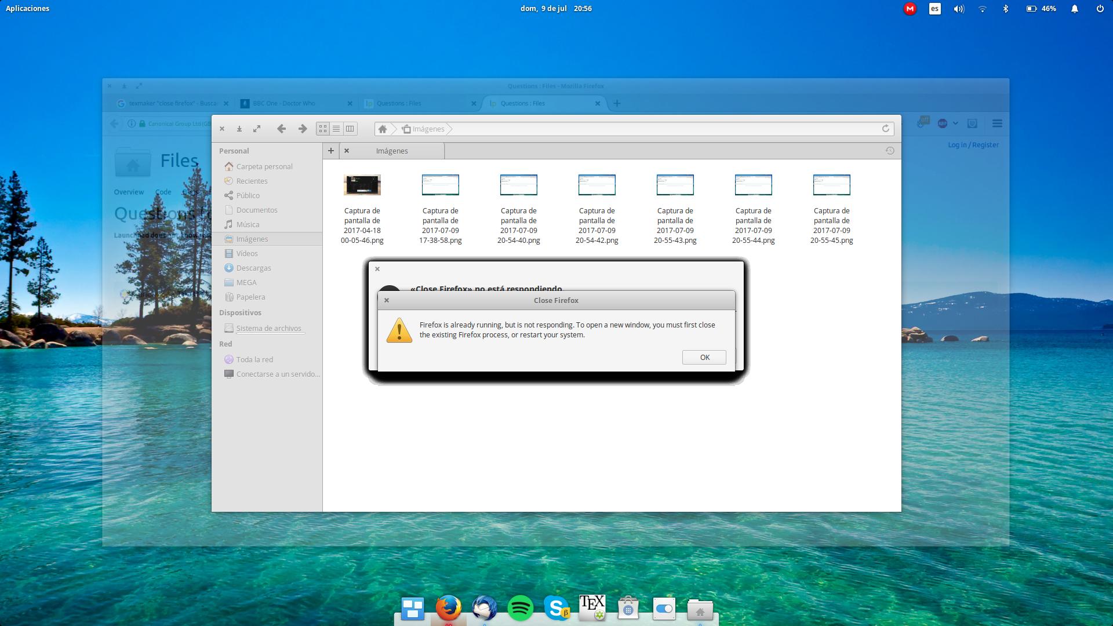This screenshot has width=1113, height=626.
Task: Reload folder with refresh icon
Action: tap(886, 129)
